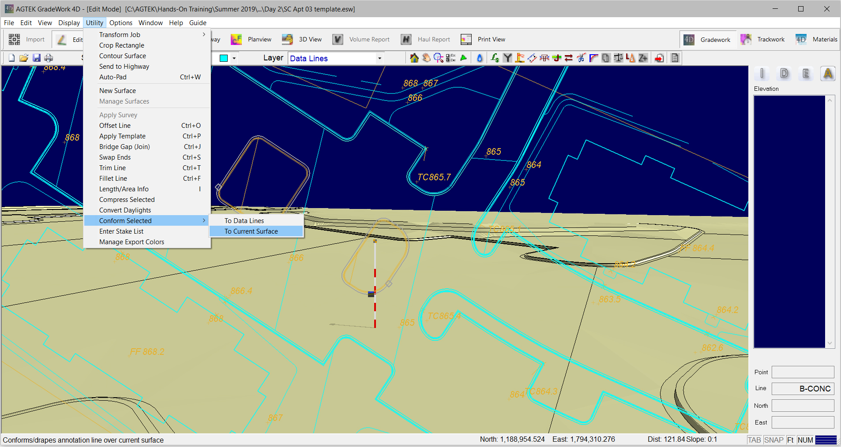Open the cyan color picker dropdown arrow
The image size is (841, 447).
(234, 58)
